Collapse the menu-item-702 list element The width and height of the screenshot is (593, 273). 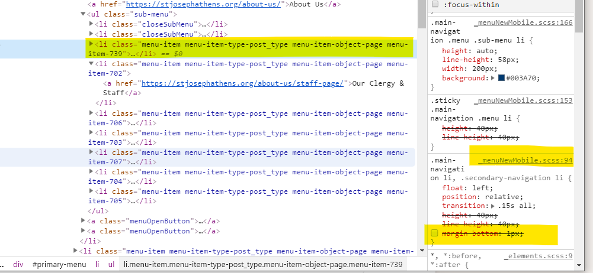pyautogui.click(x=91, y=64)
